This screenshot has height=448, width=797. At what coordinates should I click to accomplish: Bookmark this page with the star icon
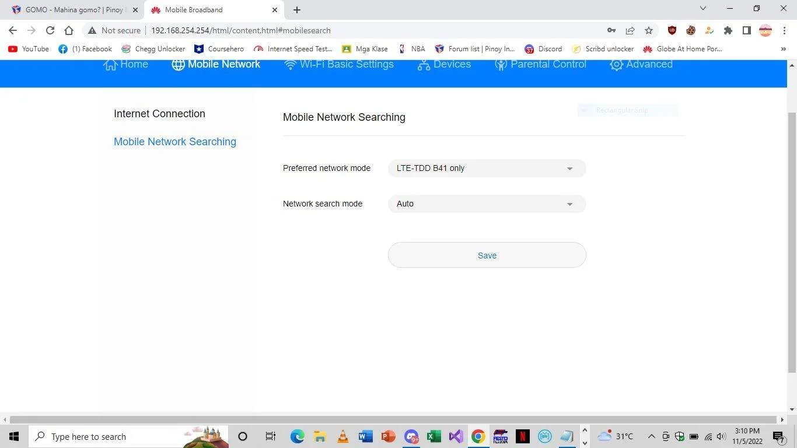tap(649, 30)
